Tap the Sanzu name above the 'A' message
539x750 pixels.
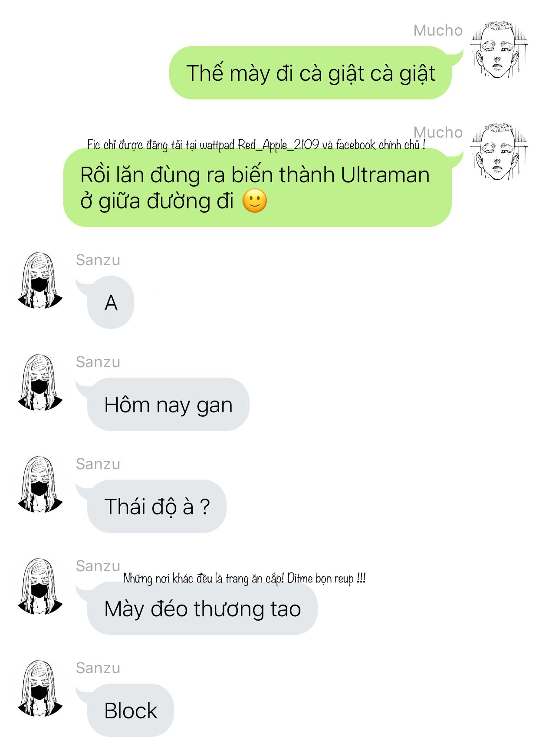[x=98, y=260]
